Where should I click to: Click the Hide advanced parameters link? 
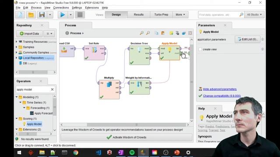coord(220,89)
